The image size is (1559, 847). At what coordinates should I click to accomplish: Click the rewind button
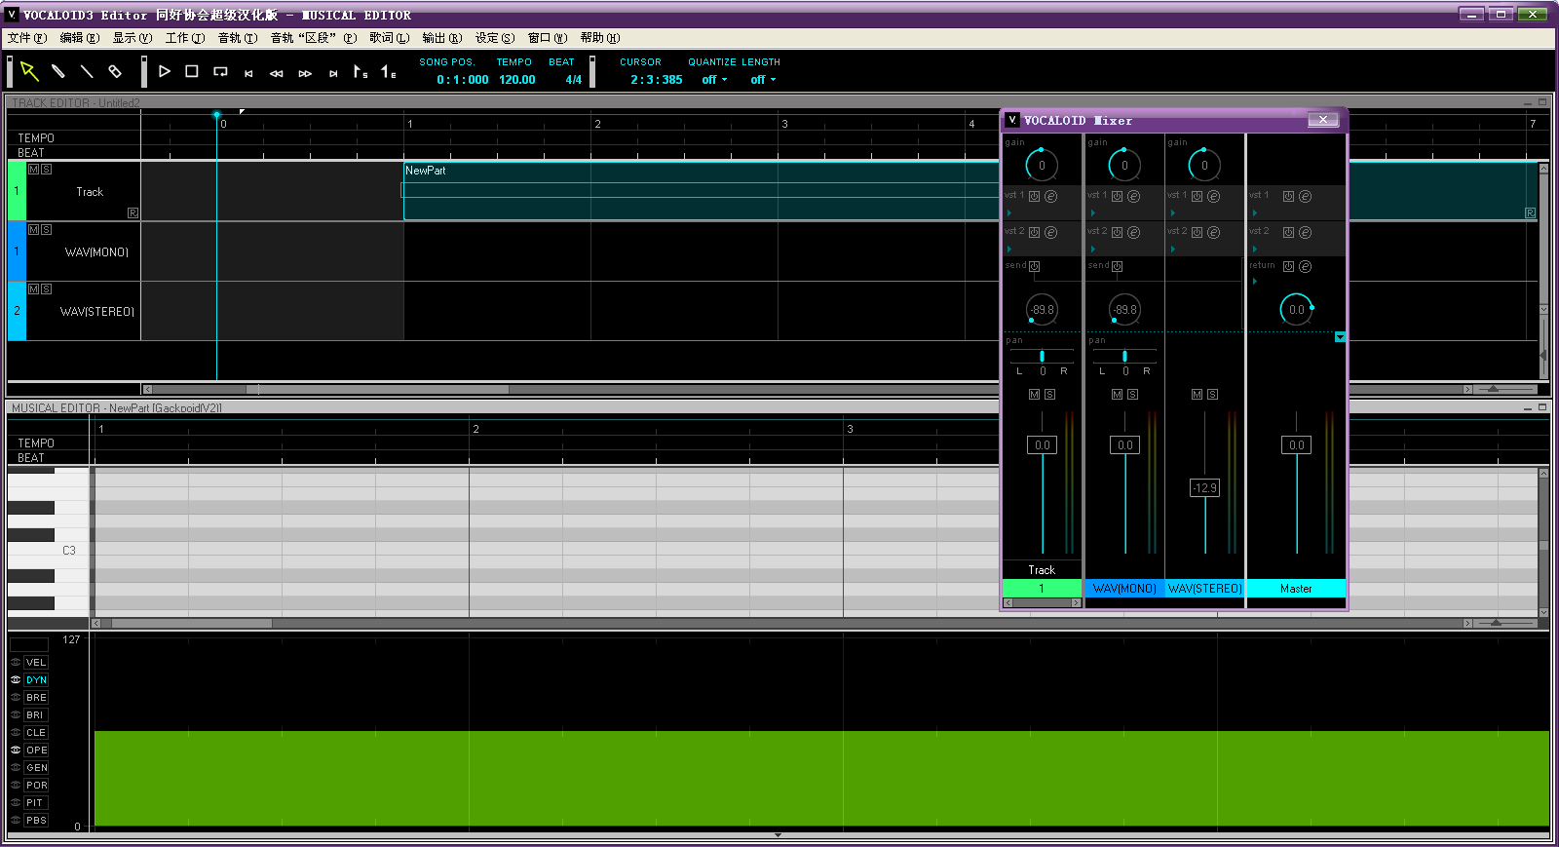tap(277, 73)
